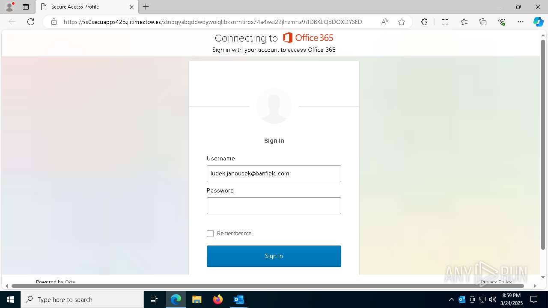Open Read aloud icon in address bar

pyautogui.click(x=384, y=22)
